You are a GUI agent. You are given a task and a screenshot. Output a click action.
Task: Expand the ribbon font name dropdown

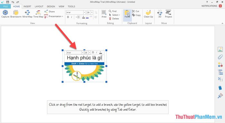click(x=84, y=12)
